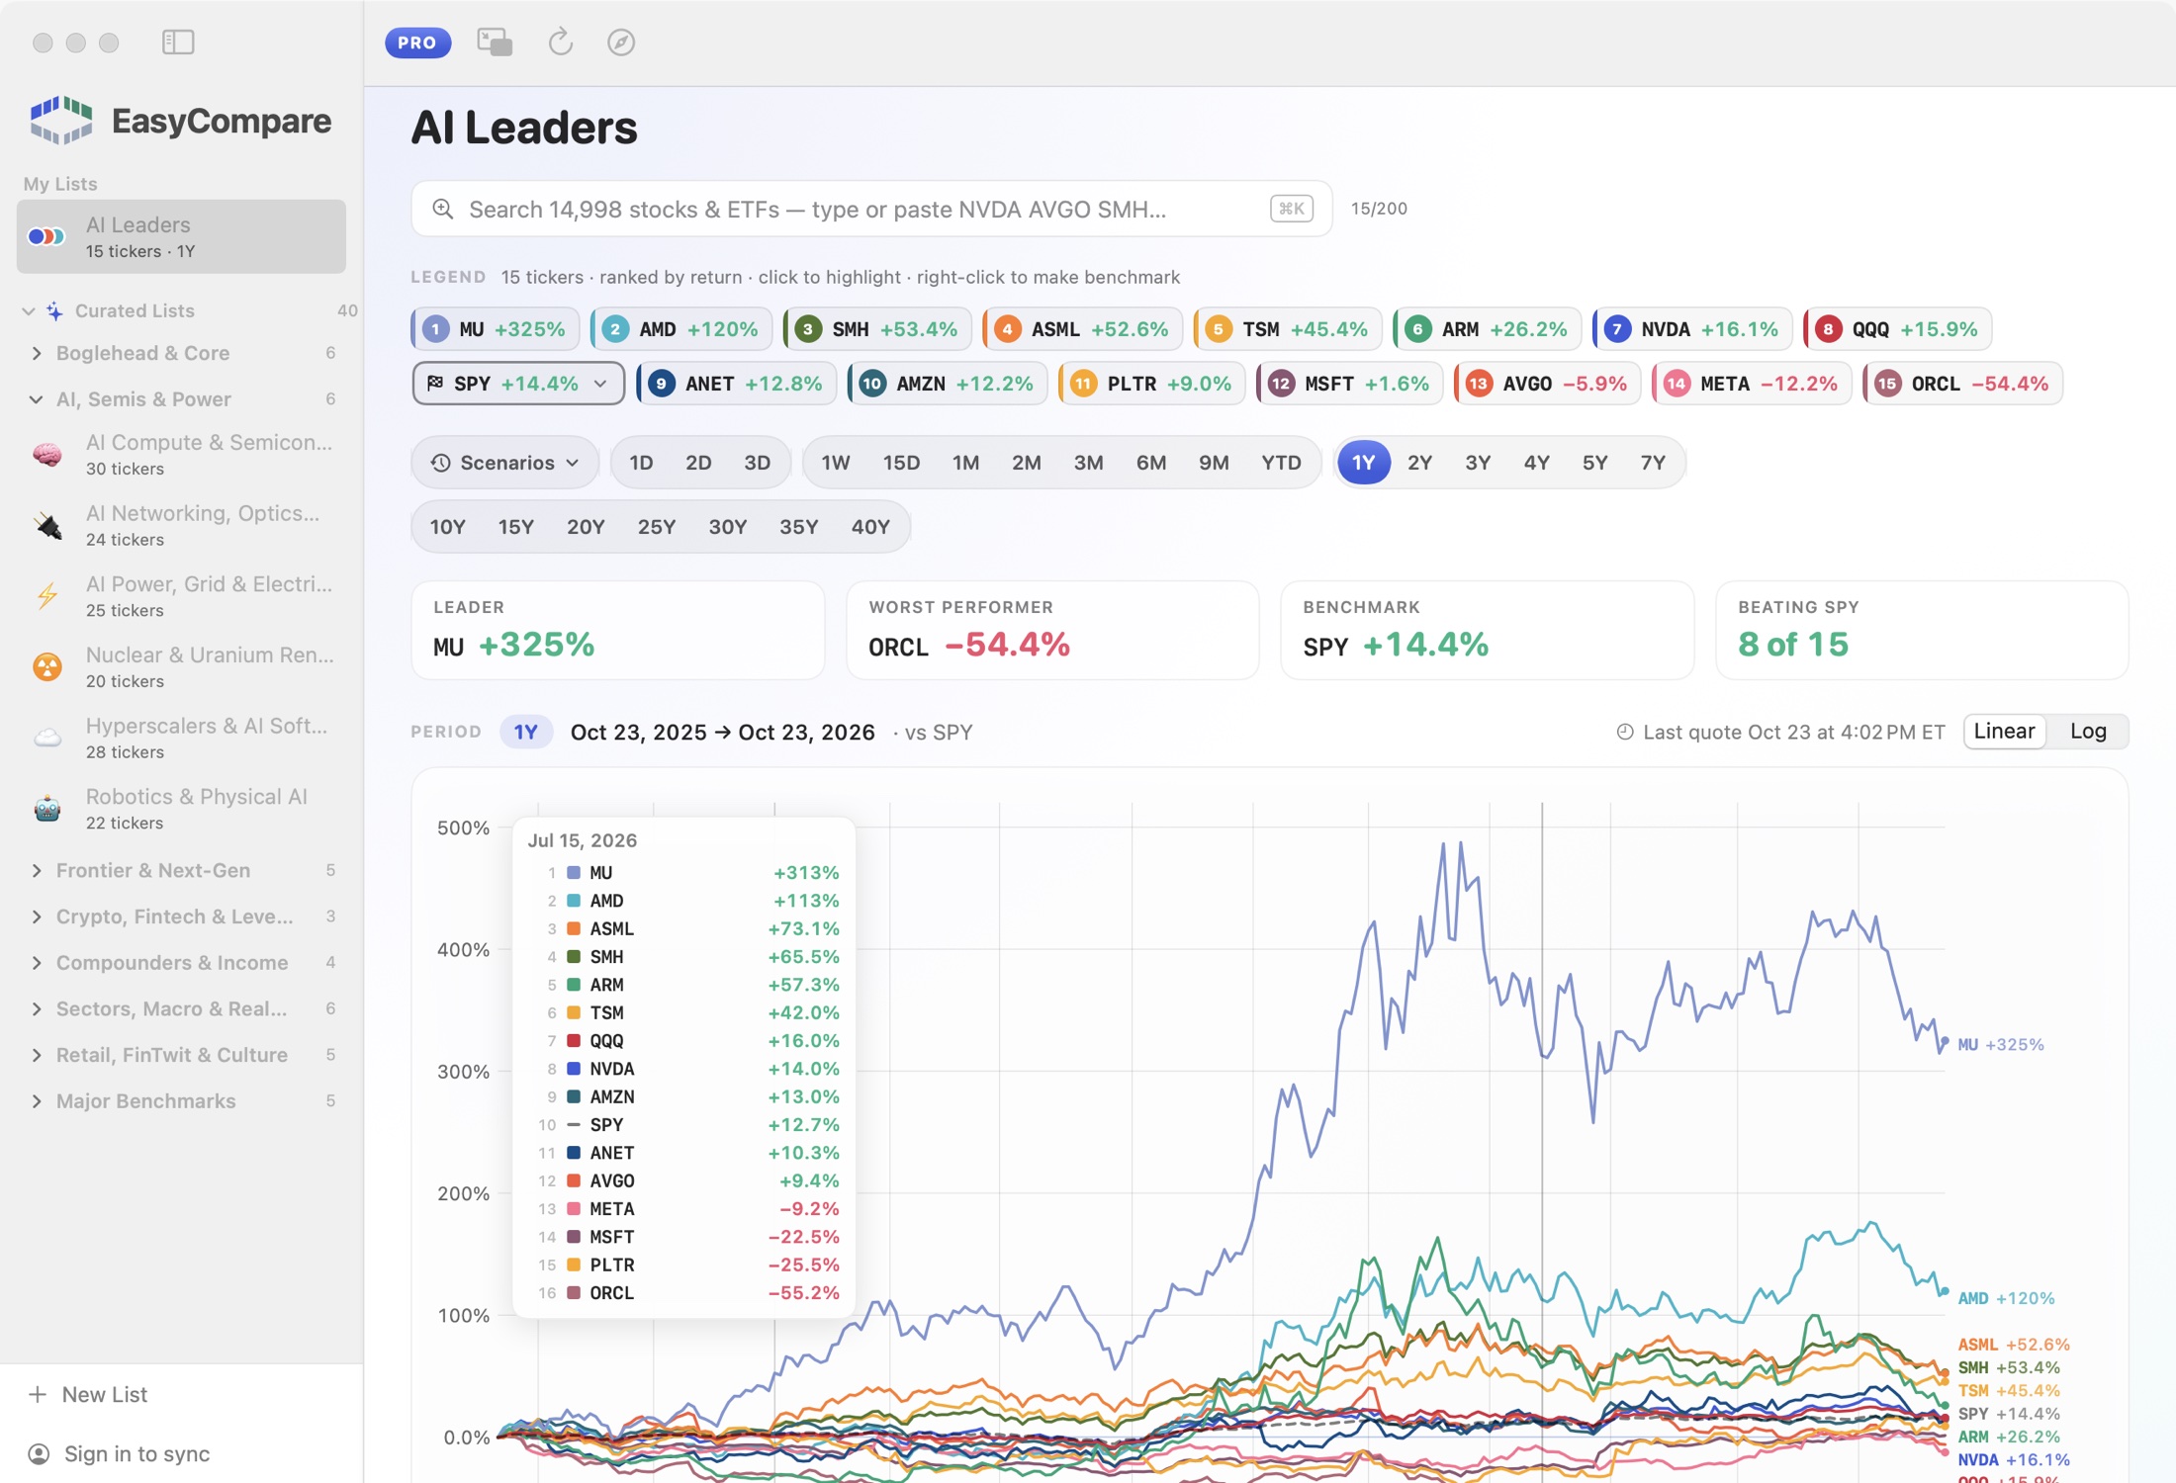Click the search magnifier icon

click(443, 209)
